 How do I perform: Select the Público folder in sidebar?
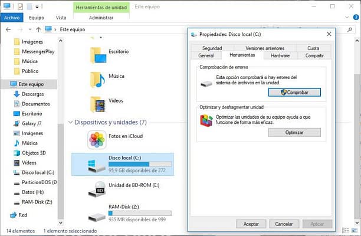click(26, 71)
